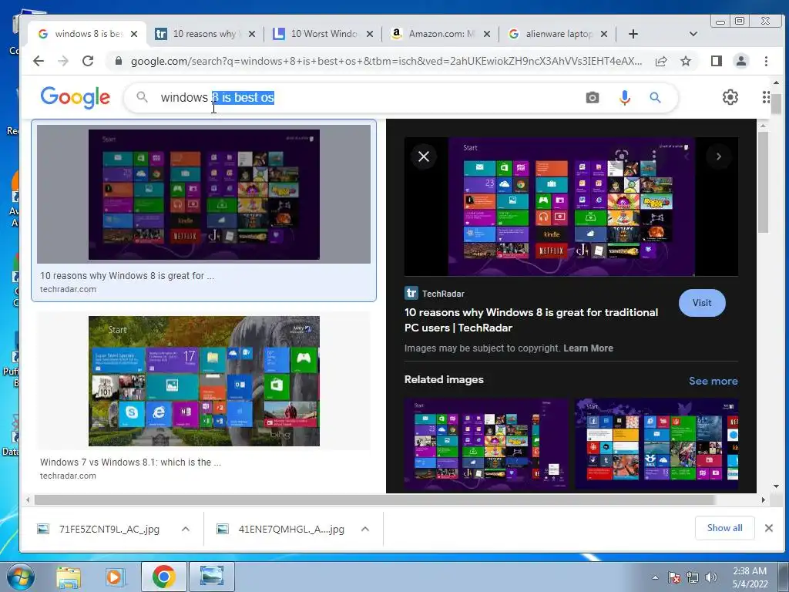Click See more related images
Image resolution: width=789 pixels, height=592 pixels.
click(x=713, y=381)
